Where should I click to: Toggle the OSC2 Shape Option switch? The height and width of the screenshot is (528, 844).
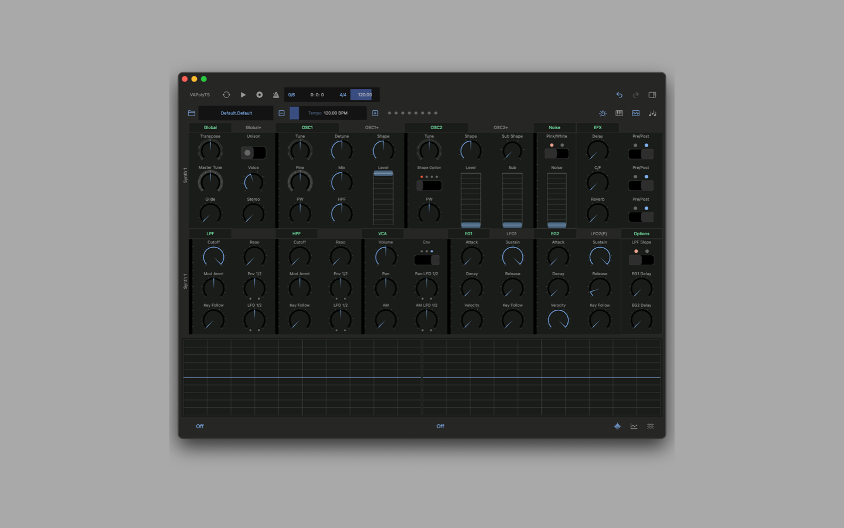point(429,185)
